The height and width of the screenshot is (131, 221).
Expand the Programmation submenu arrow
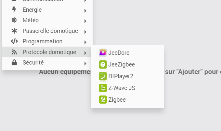[85, 42]
